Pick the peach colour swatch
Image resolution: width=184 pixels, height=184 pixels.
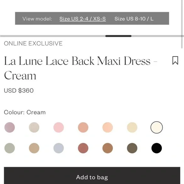pos(108,127)
